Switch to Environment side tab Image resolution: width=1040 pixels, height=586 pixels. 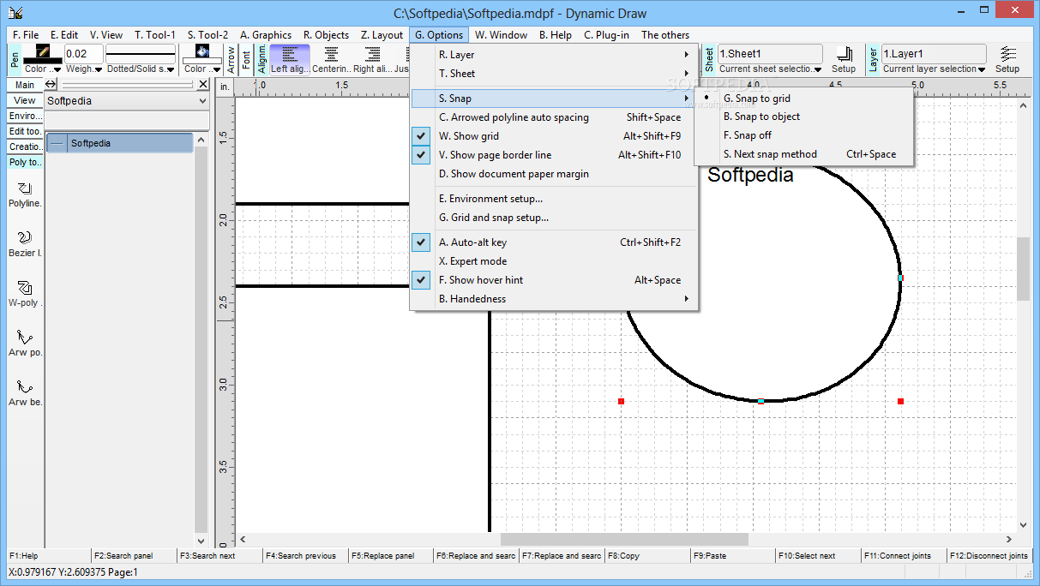[25, 116]
